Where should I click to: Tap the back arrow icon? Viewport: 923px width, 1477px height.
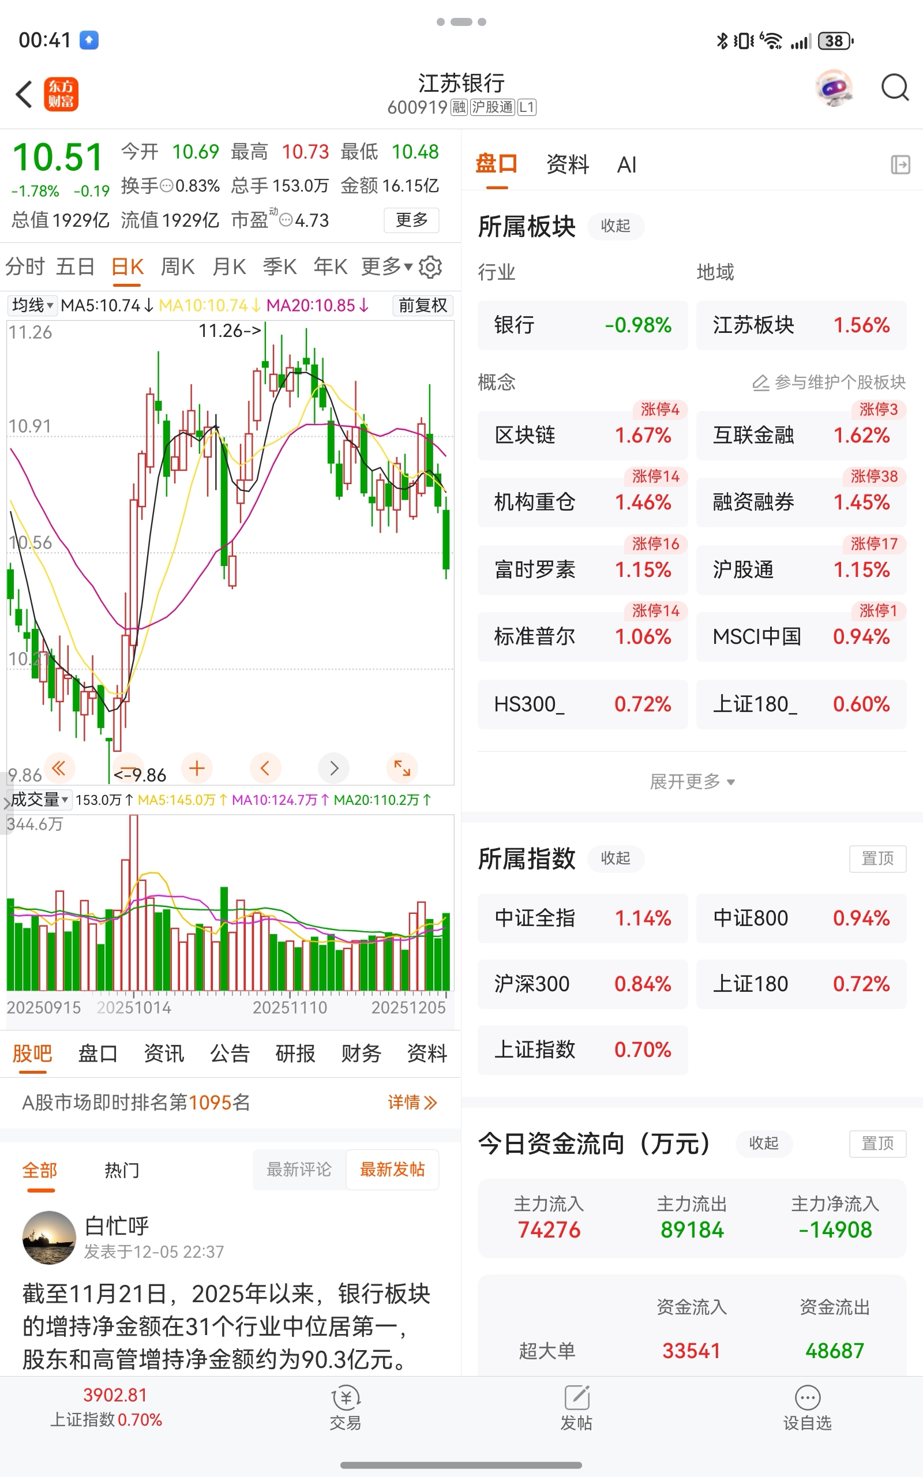tap(24, 95)
